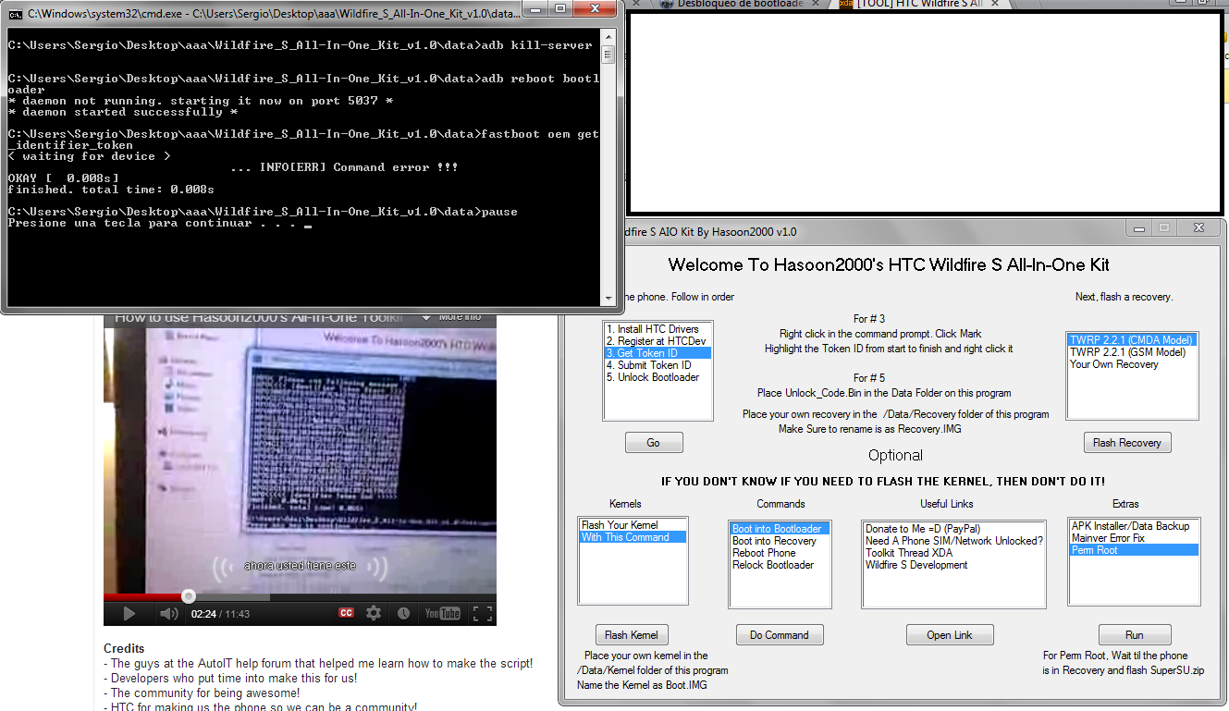The height and width of the screenshot is (711, 1229).
Task: Enter fullscreen video mode icon
Action: click(482, 613)
